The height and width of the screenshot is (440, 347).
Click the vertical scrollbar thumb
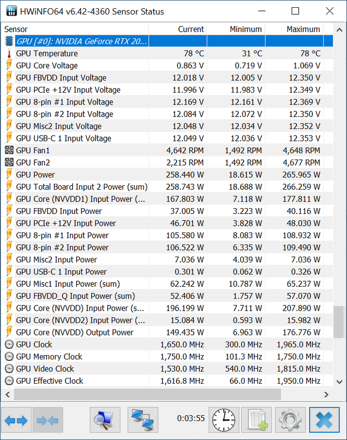[339, 322]
